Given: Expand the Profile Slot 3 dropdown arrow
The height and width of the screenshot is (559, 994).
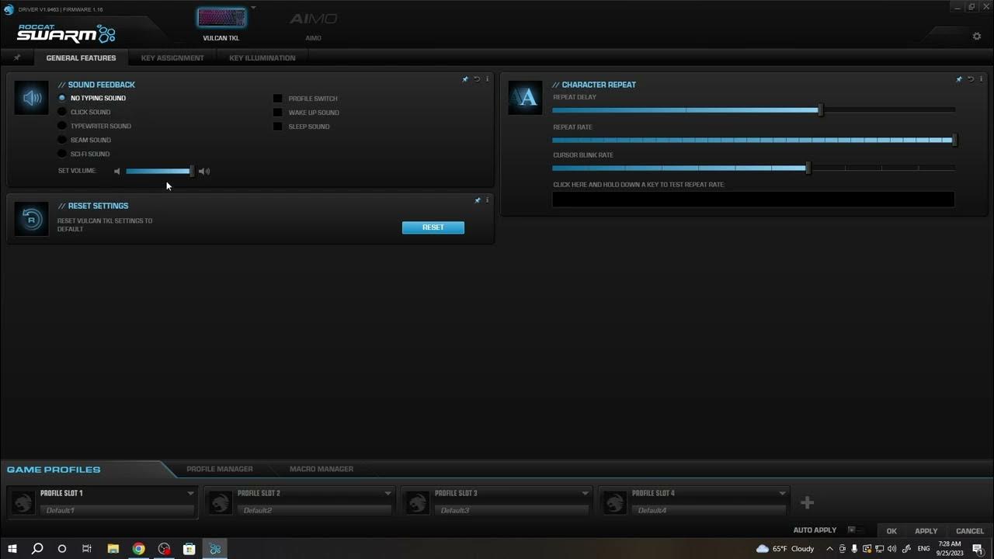Looking at the screenshot, I should click(x=585, y=493).
